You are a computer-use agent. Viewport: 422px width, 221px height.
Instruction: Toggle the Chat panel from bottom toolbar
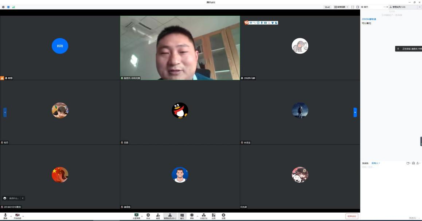182,216
